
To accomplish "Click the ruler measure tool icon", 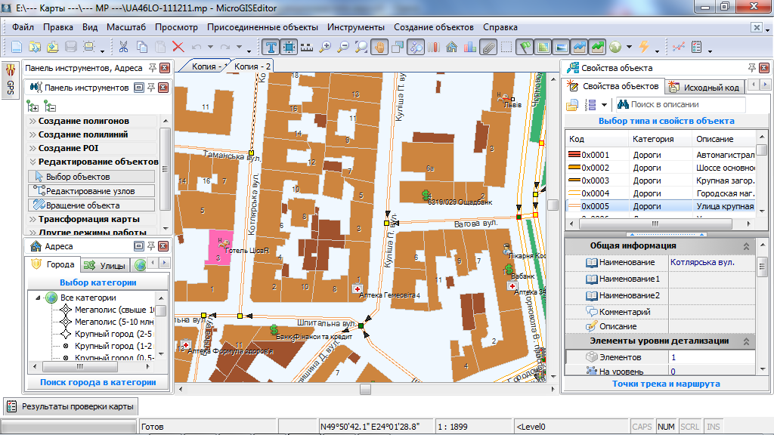I will (x=307, y=47).
